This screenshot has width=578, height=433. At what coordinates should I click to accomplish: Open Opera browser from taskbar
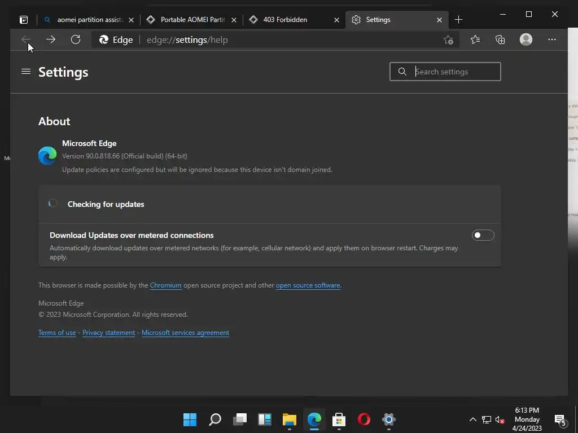pyautogui.click(x=364, y=419)
